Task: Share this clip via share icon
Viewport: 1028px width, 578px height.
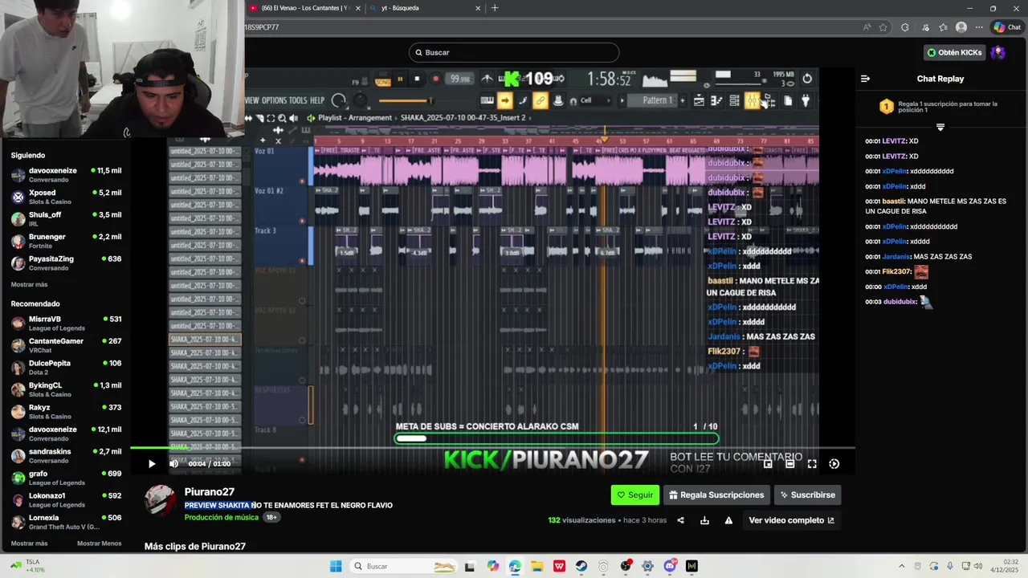Action: coord(680,520)
